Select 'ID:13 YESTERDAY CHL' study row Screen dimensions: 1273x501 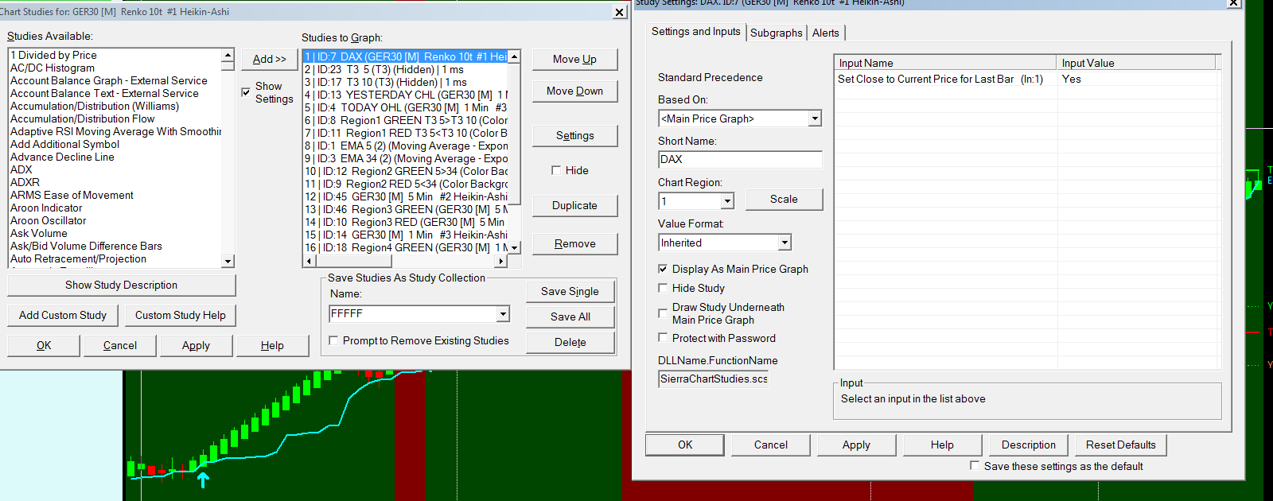406,95
